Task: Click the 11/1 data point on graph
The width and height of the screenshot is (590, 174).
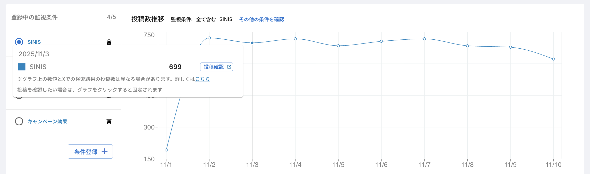Action: (x=166, y=150)
